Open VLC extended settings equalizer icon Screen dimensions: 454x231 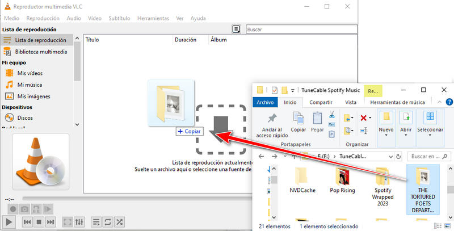tap(79, 222)
